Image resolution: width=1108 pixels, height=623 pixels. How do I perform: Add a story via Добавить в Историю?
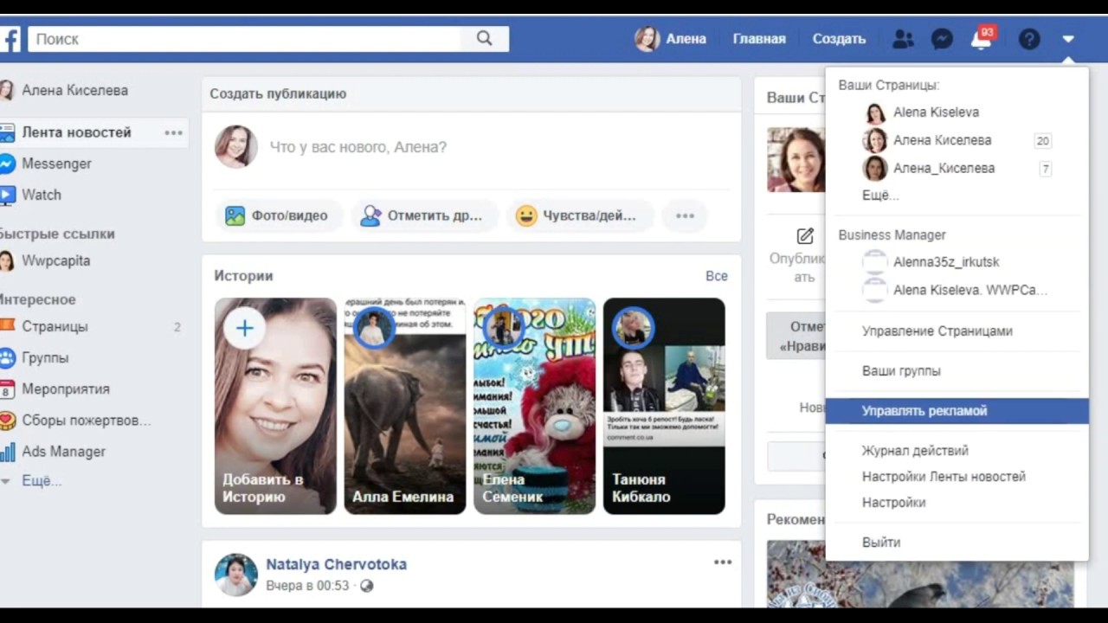coord(275,406)
